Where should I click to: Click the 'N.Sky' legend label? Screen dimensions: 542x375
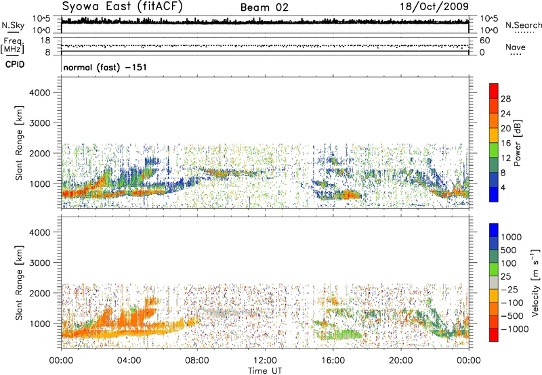tap(13, 25)
